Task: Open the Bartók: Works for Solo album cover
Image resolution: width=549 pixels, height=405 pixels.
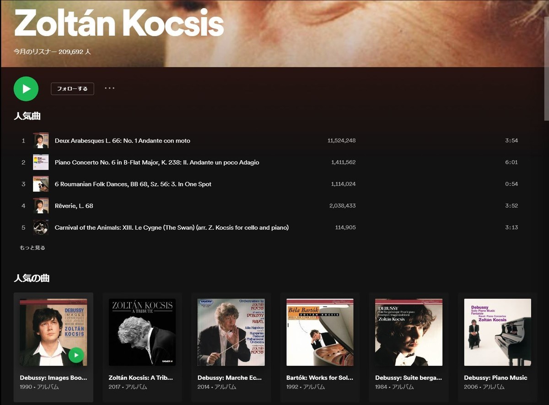Action: pos(320,332)
